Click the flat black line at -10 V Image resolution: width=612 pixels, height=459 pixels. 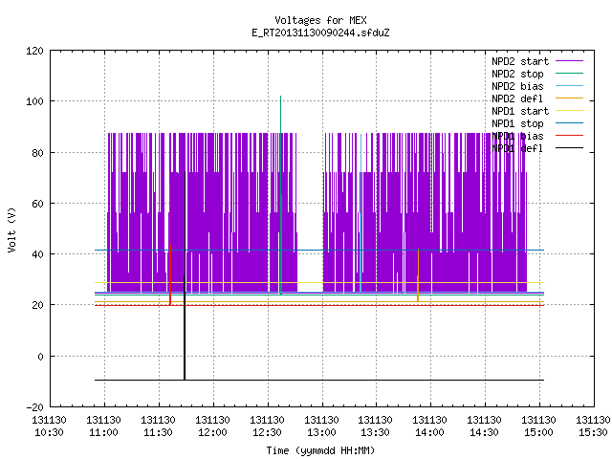pyautogui.click(x=319, y=381)
